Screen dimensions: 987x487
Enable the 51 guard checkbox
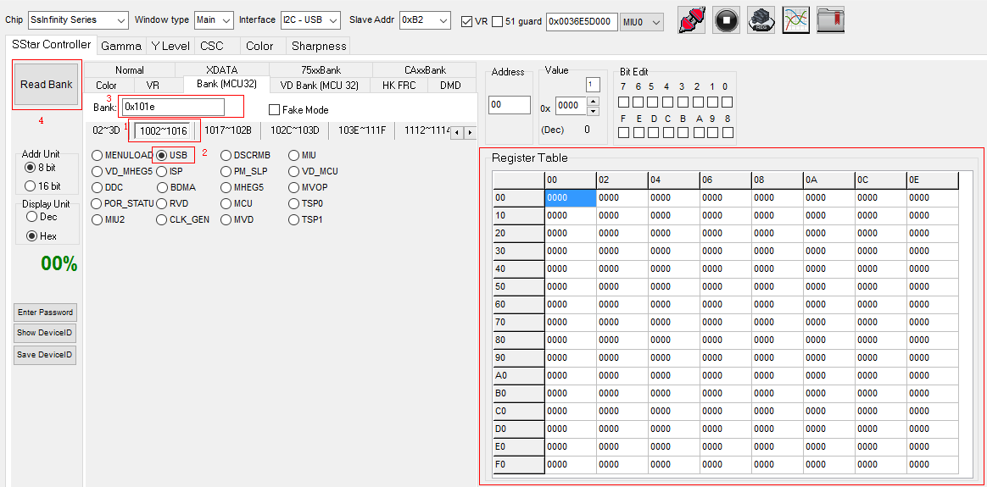[497, 21]
